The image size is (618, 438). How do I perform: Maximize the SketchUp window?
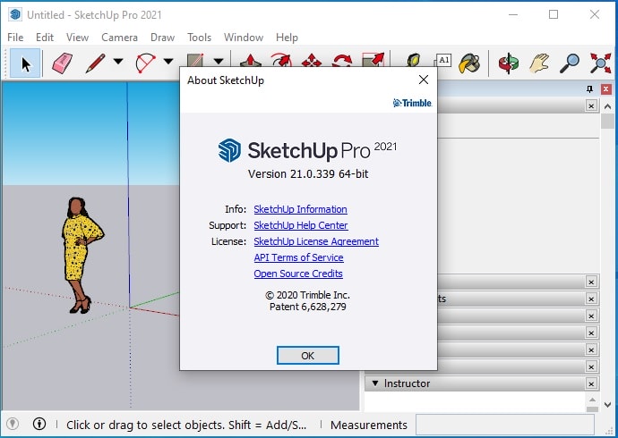tap(554, 14)
